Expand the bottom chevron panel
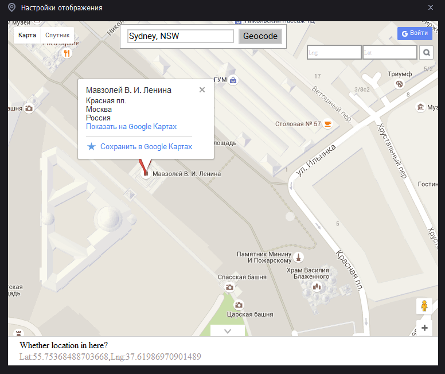This screenshot has width=445, height=374. tap(228, 331)
